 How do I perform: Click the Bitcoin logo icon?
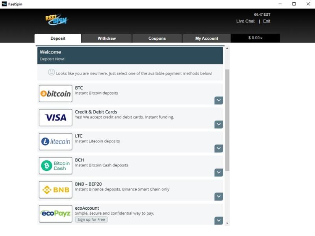56,93
